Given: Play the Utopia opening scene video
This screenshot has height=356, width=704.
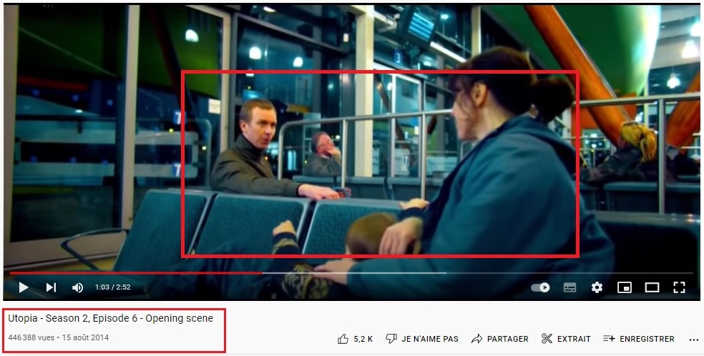Looking at the screenshot, I should click(24, 287).
